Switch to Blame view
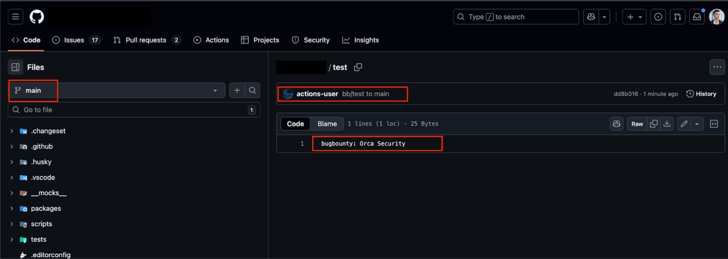Viewport: 728px width, 259px height. click(x=327, y=124)
